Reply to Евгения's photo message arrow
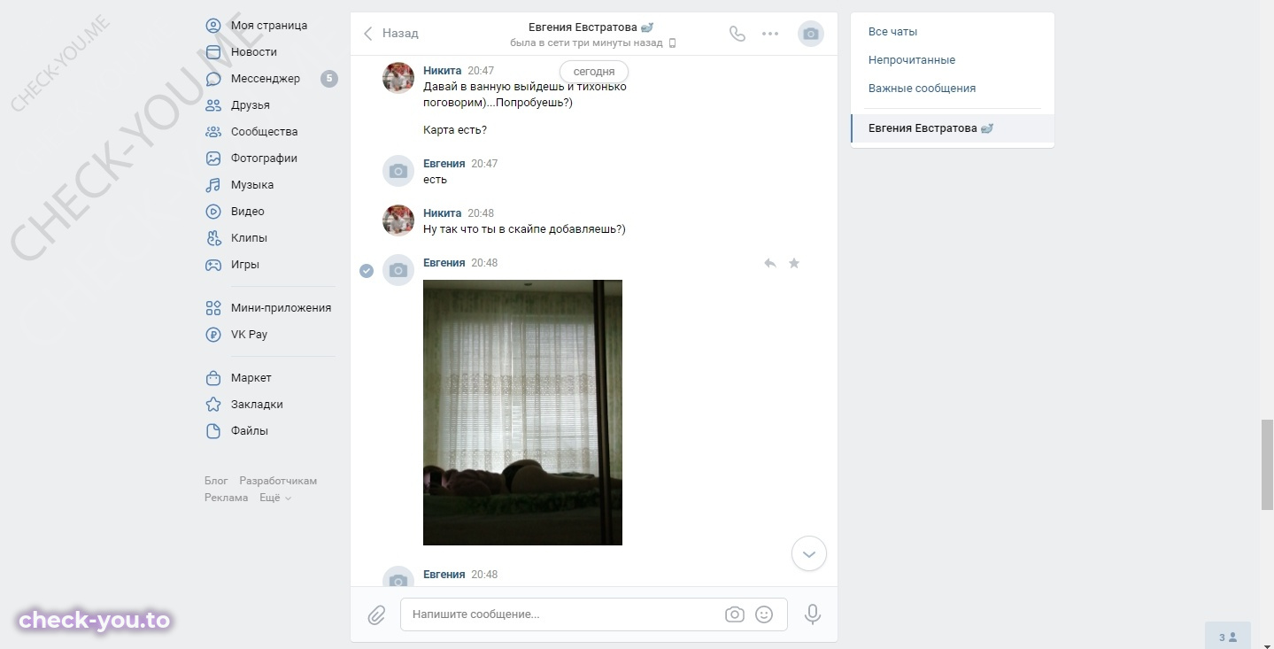Screen dimensions: 1274x649 [770, 263]
